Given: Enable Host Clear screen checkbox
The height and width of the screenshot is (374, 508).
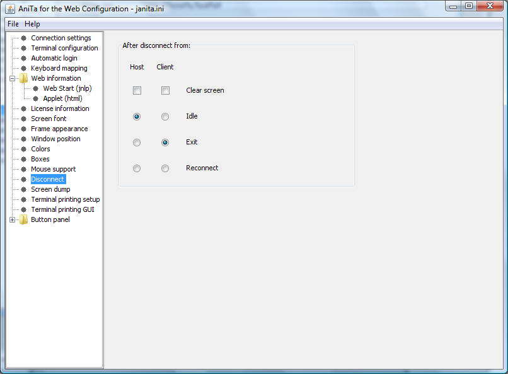Looking at the screenshot, I should coord(137,91).
